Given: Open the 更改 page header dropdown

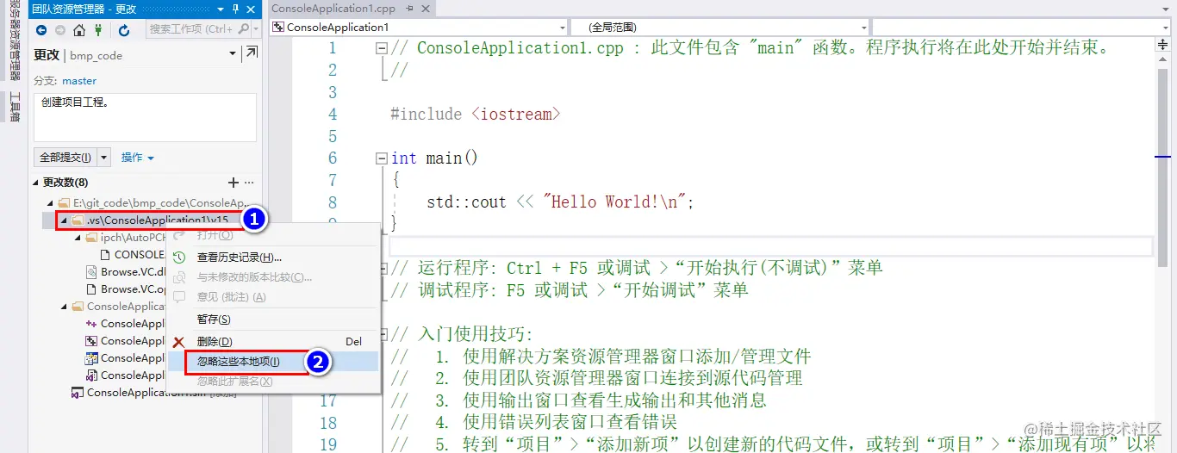Looking at the screenshot, I should pos(233,54).
